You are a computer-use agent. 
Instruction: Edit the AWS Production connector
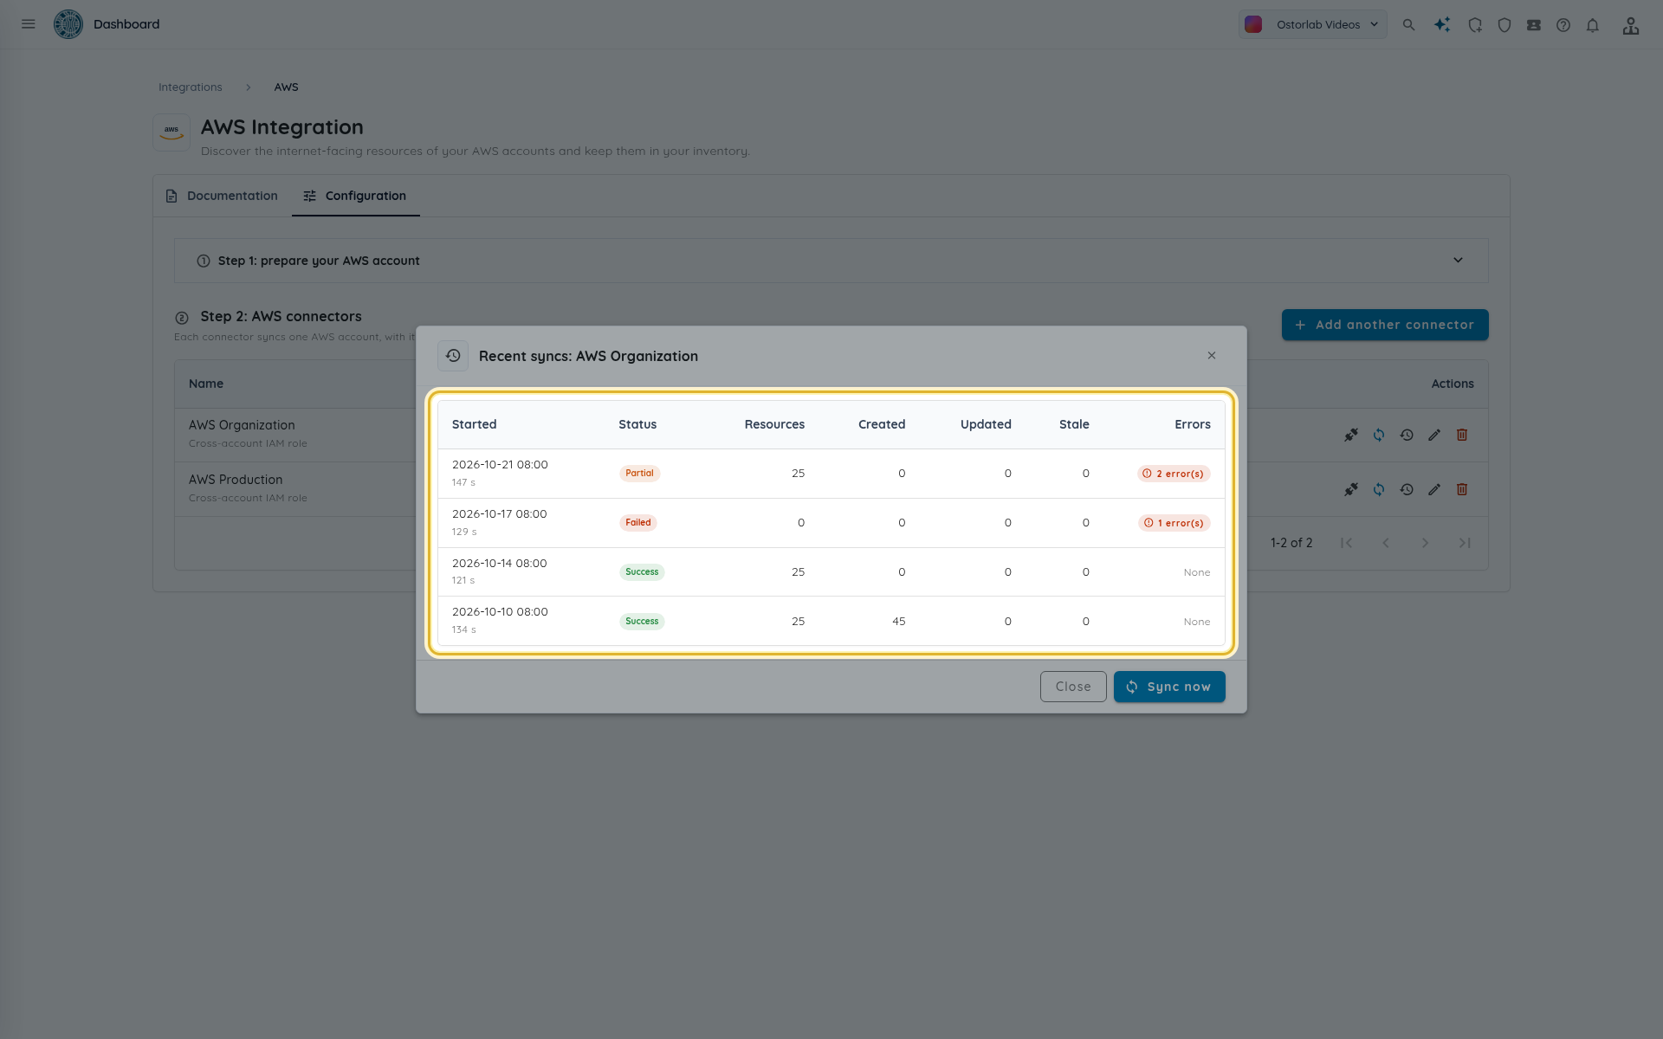click(1434, 489)
